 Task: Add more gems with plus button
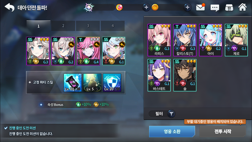(146, 8)
